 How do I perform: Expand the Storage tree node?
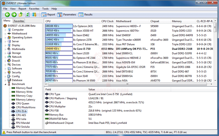(5, 53)
